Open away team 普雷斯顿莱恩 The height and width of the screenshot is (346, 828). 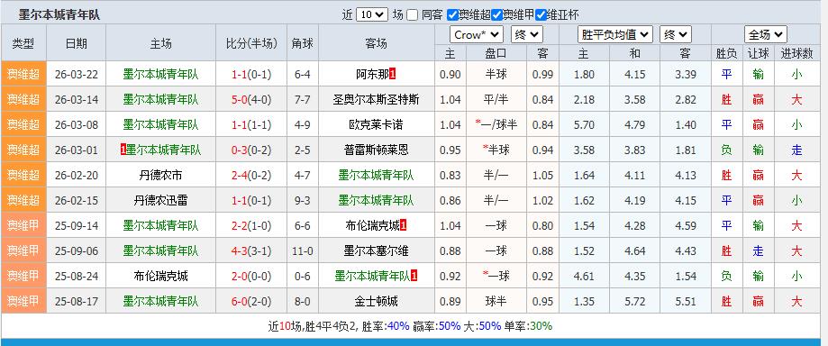(376, 150)
